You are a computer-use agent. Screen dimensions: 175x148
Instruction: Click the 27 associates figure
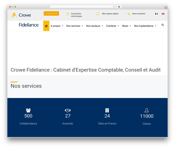tap(68, 116)
